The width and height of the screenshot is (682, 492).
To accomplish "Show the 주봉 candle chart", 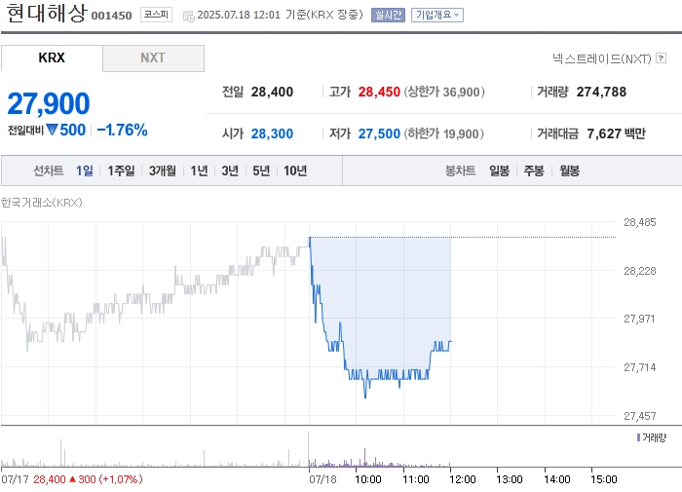I will tap(534, 170).
